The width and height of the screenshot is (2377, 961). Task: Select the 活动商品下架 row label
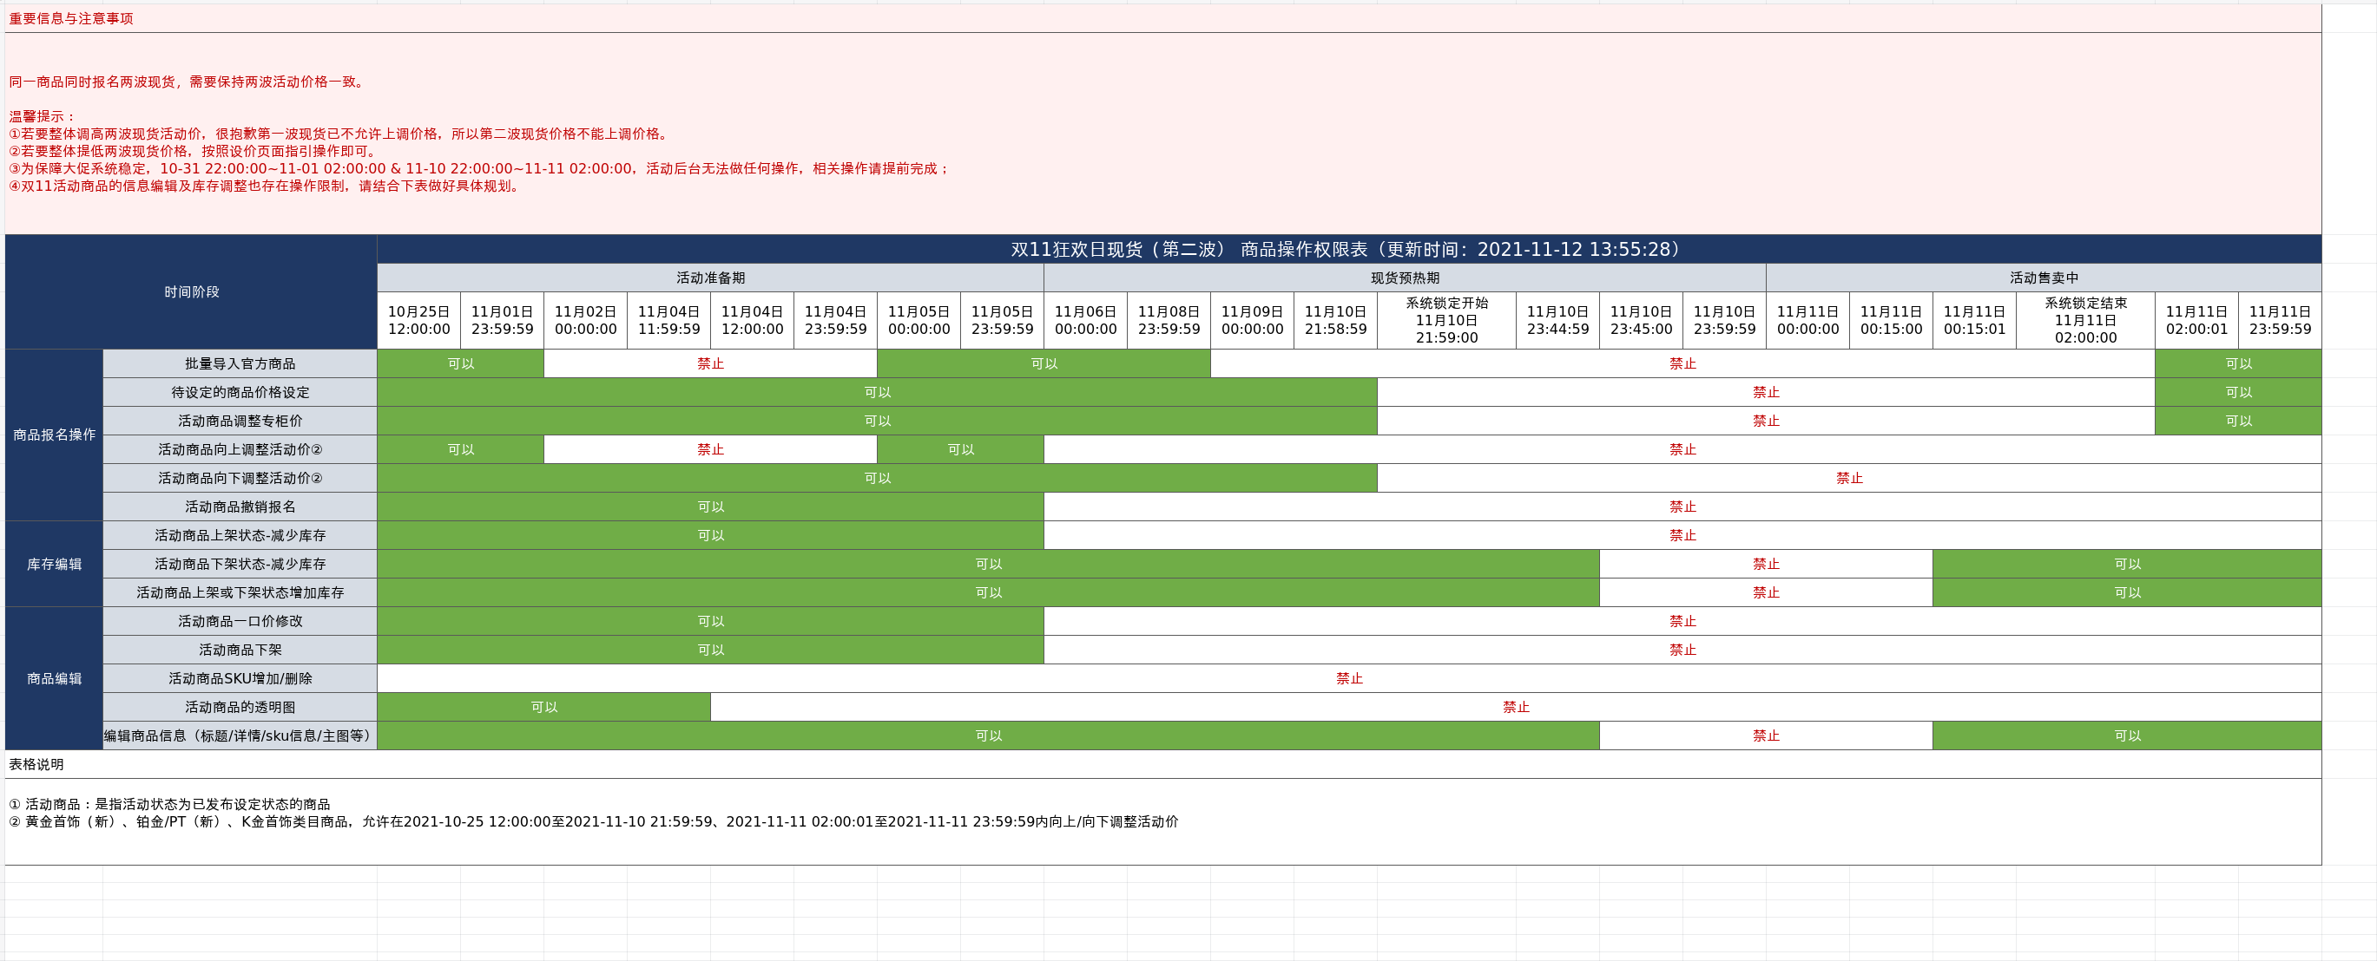[240, 650]
